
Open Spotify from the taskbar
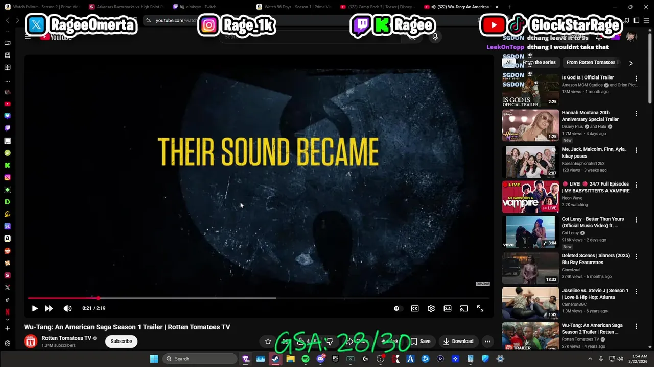(306, 359)
